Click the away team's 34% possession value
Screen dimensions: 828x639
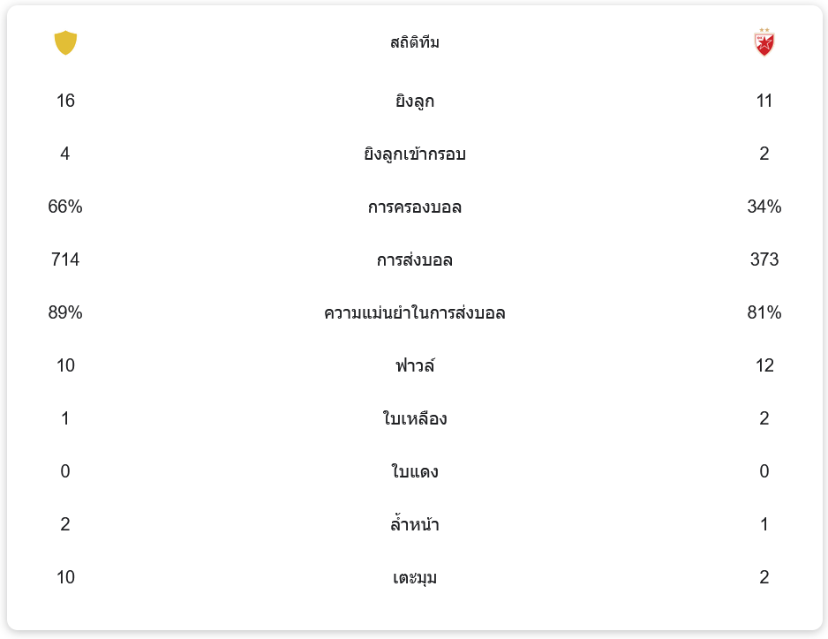click(764, 207)
